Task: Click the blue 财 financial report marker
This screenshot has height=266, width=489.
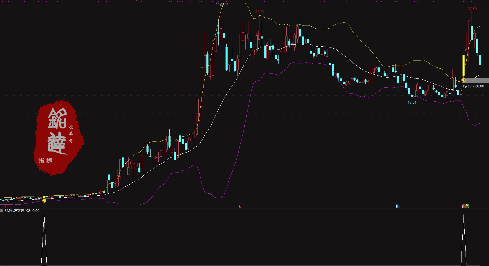Action: (398, 206)
